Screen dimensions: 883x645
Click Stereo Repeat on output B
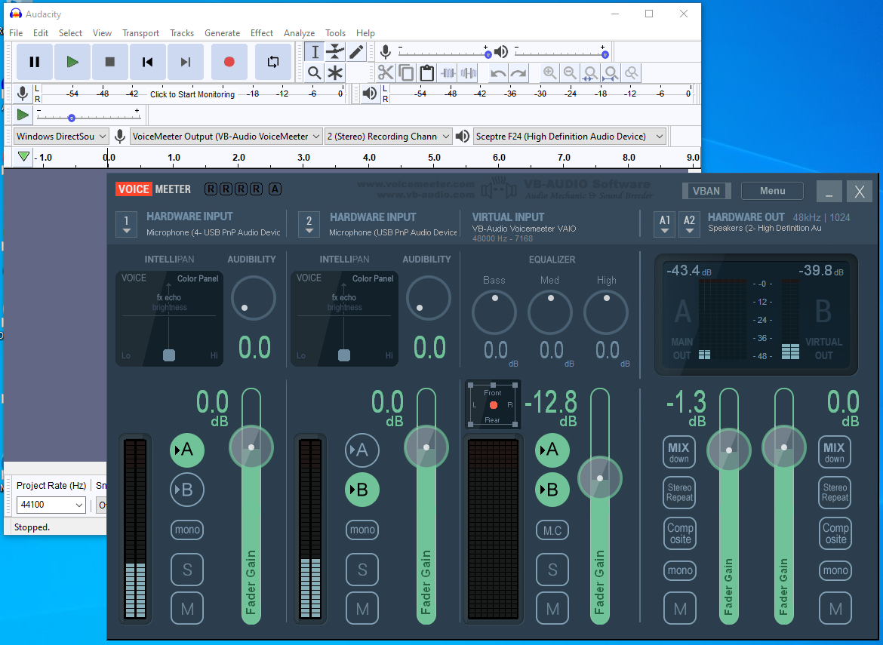click(835, 493)
